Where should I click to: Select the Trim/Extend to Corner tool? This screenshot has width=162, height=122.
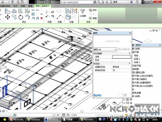pyautogui.click(x=27, y=17)
